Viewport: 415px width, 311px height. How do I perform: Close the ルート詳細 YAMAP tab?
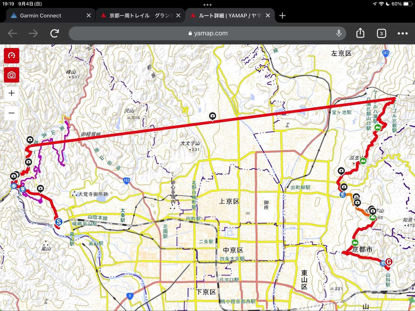coord(268,16)
